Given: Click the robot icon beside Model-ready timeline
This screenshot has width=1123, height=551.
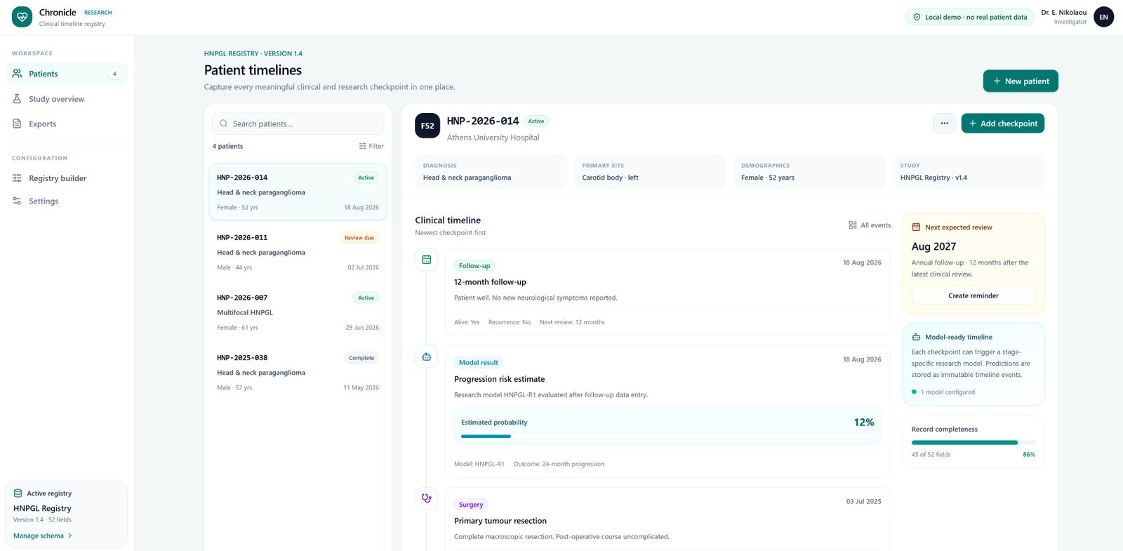Looking at the screenshot, I should [x=916, y=337].
